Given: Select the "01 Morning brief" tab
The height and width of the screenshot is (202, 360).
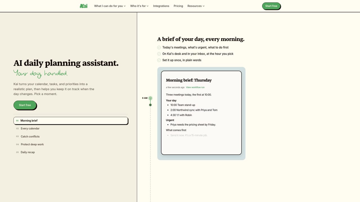Looking at the screenshot, I should [71, 121].
